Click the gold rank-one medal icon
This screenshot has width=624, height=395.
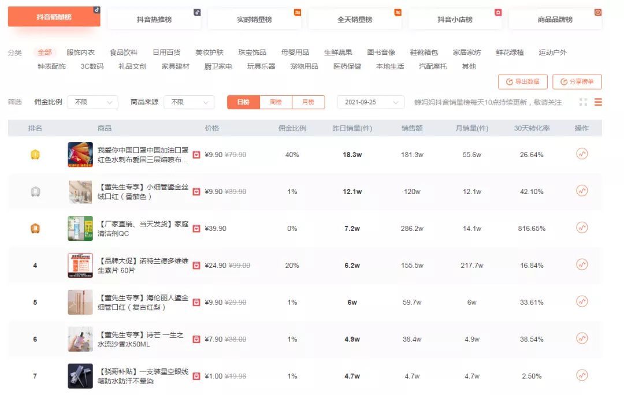point(35,154)
